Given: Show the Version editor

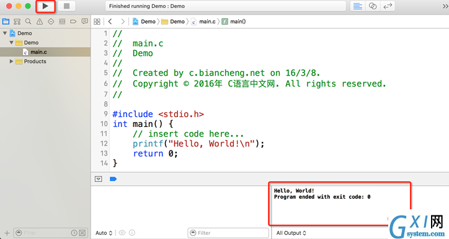Looking at the screenshot, I should [x=388, y=6].
